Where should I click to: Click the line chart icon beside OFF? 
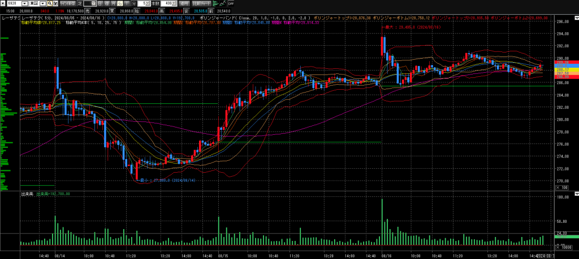coord(223,3)
